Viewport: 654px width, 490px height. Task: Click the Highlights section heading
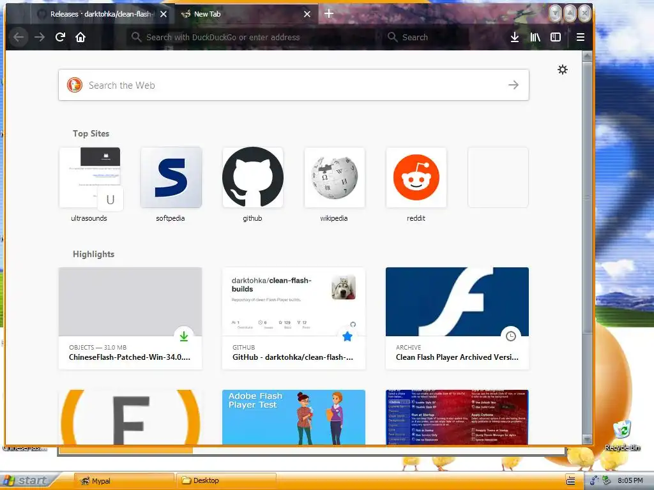click(x=93, y=254)
